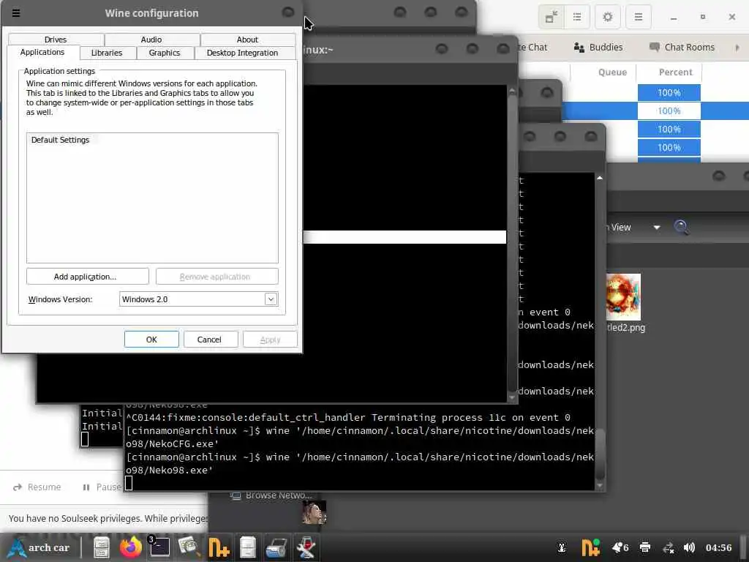
Task: Select the highlighted transfer row's 100% progress
Action: 669,111
